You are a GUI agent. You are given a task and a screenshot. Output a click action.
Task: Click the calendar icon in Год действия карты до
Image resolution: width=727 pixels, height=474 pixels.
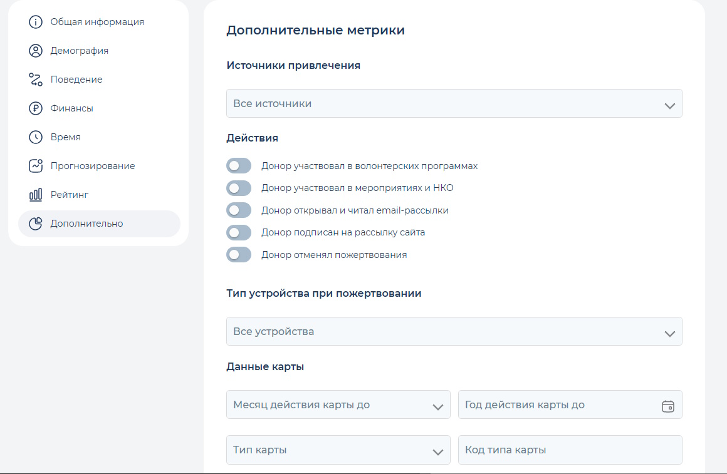click(669, 404)
